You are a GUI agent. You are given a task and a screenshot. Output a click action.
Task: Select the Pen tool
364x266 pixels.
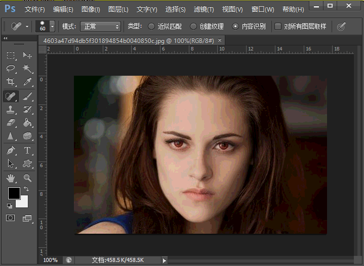click(11, 150)
